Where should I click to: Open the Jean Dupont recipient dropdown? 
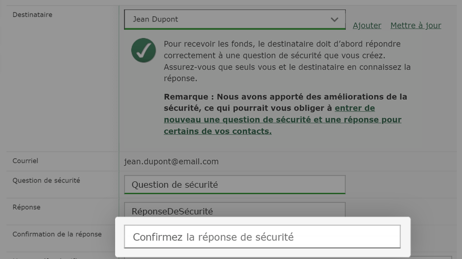coord(234,19)
